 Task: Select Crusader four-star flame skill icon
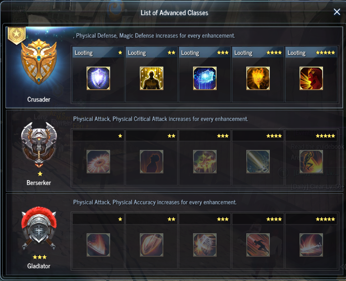(258, 78)
